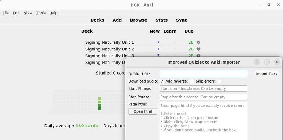Enable the Add reverse checkbox

(192, 81)
